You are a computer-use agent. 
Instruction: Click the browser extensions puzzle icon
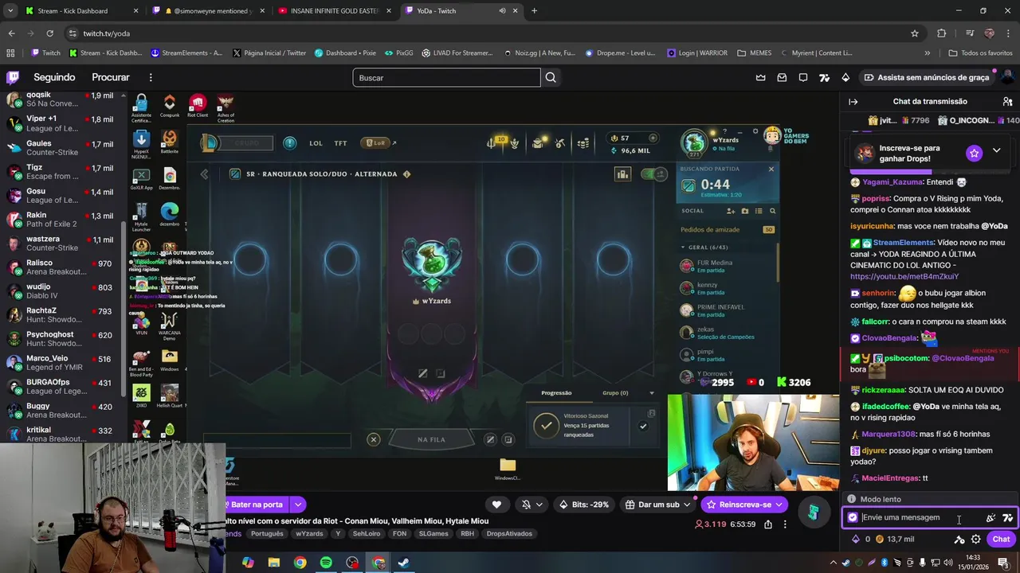click(942, 33)
